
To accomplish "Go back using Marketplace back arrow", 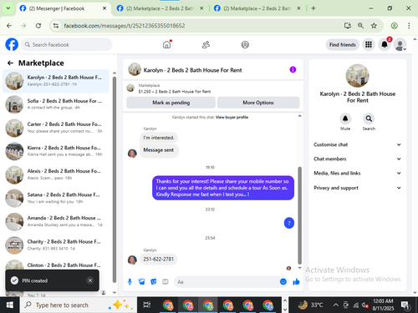I will pos(10,63).
